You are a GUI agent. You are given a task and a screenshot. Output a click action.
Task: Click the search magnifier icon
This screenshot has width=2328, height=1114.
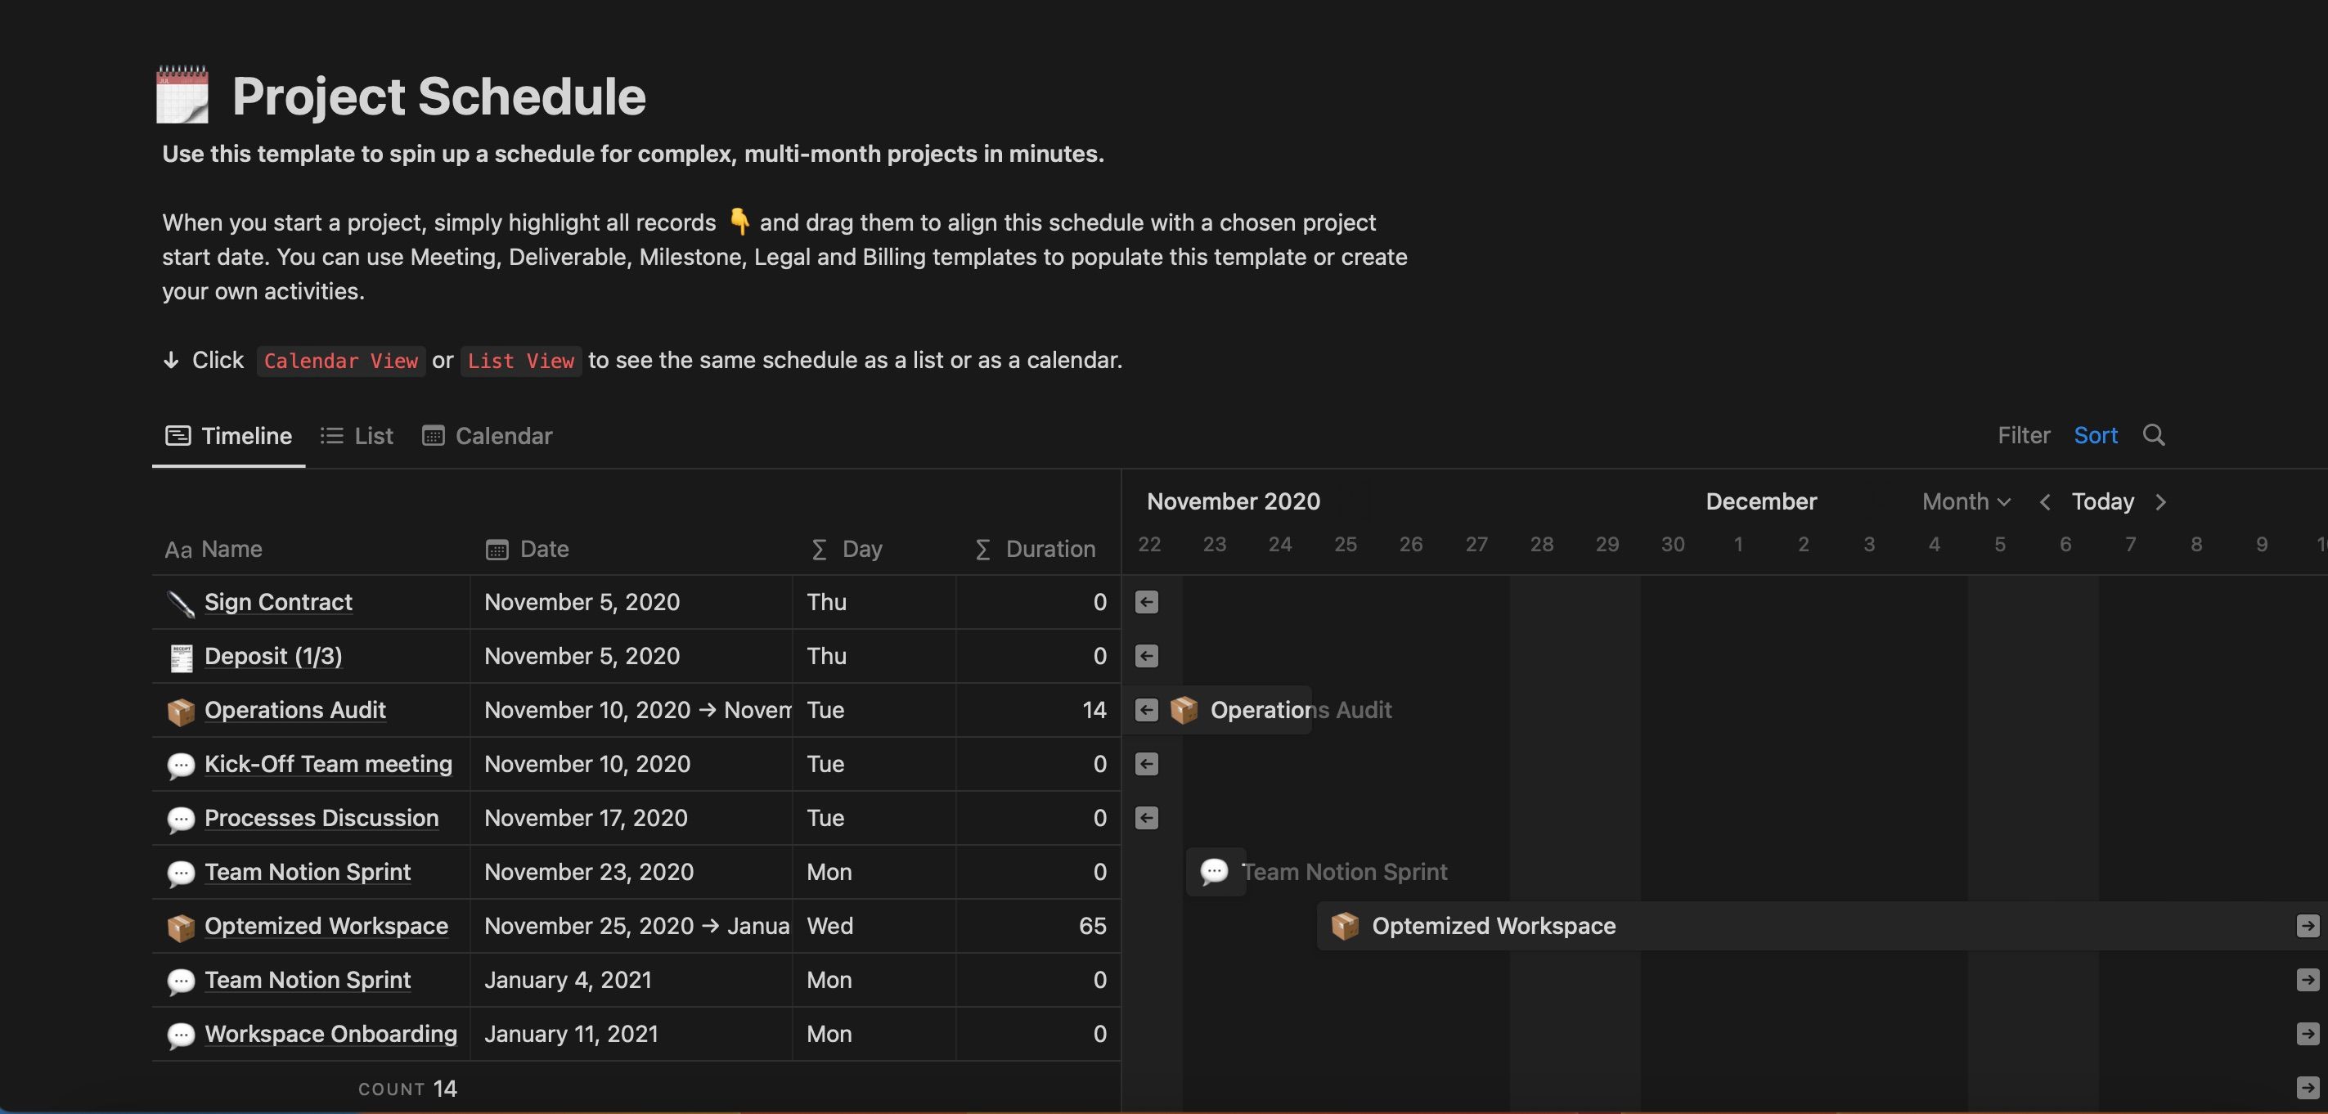(x=2153, y=435)
